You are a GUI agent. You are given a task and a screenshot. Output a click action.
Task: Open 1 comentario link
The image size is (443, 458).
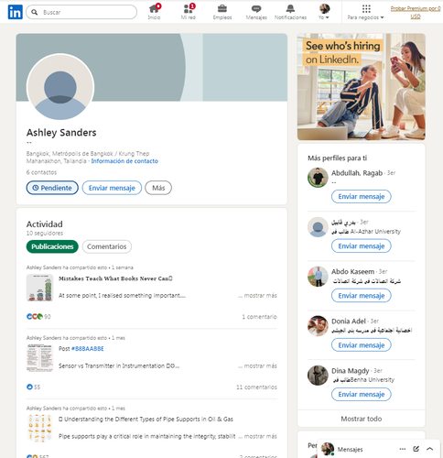point(259,317)
